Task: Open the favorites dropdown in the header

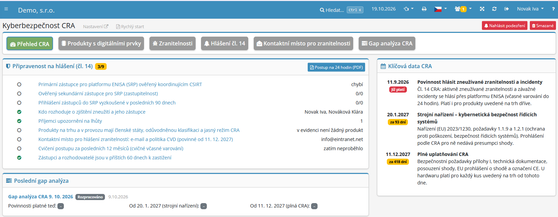Action: [x=409, y=9]
